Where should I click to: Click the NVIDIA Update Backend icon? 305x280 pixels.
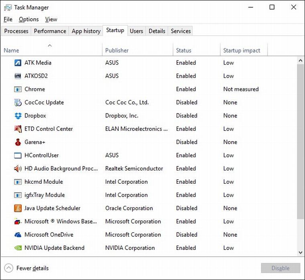pyautogui.click(x=18, y=248)
